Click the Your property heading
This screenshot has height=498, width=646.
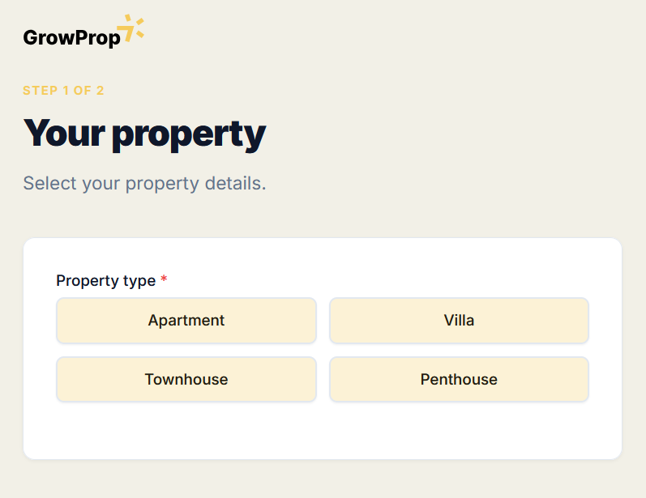144,134
